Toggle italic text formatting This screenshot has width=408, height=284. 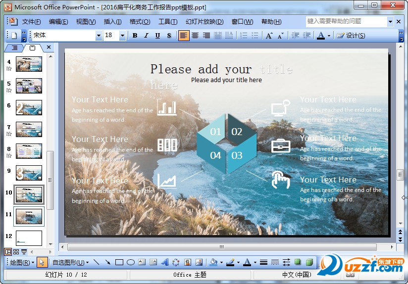click(146, 36)
